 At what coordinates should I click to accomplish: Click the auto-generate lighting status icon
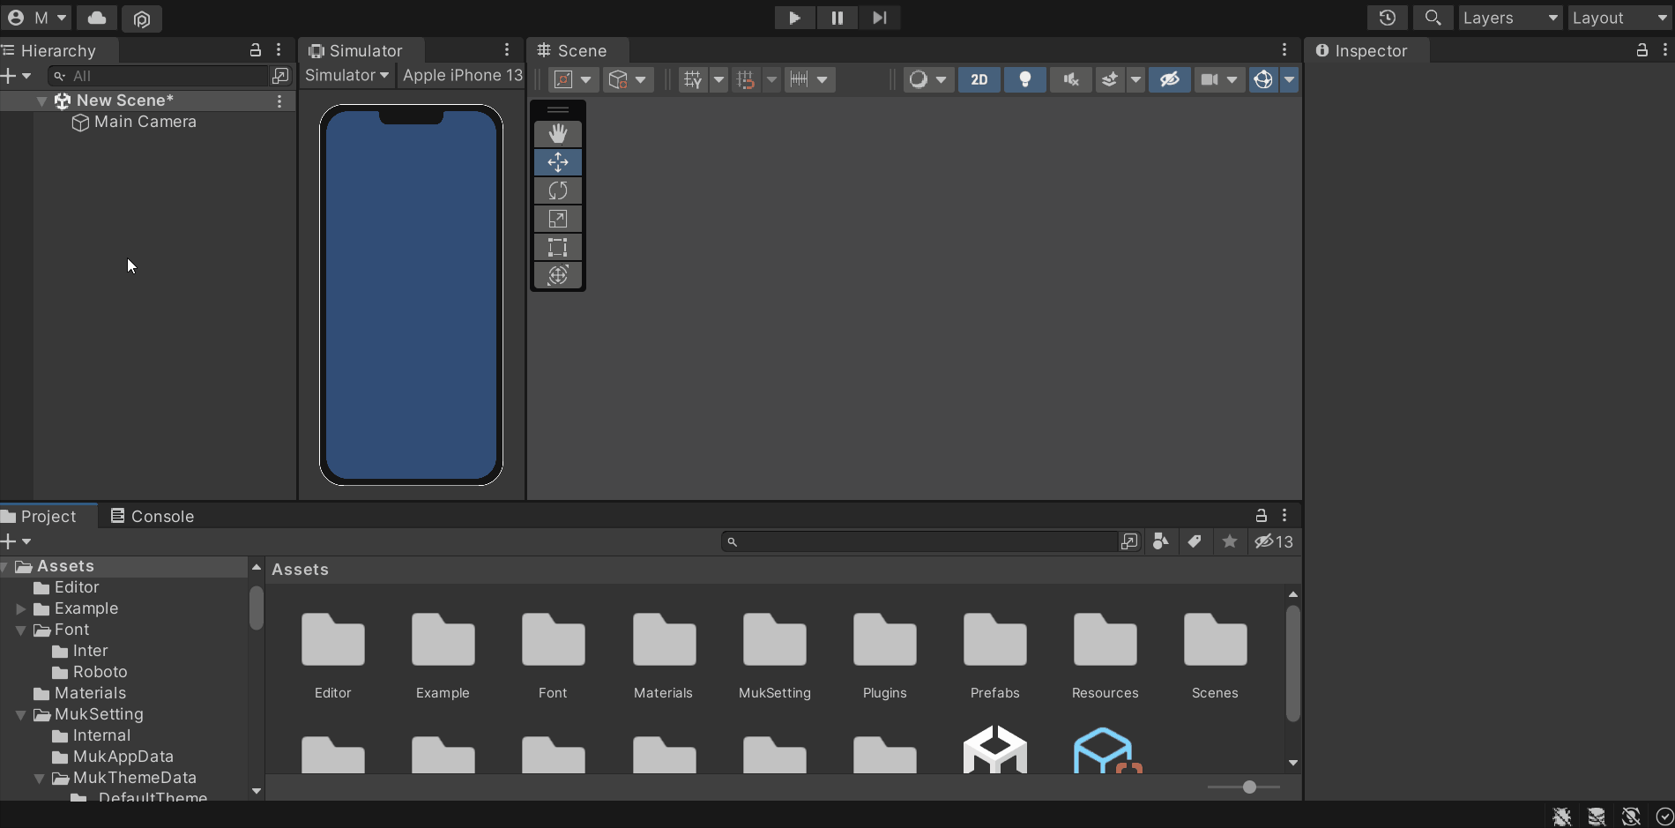tap(1631, 817)
